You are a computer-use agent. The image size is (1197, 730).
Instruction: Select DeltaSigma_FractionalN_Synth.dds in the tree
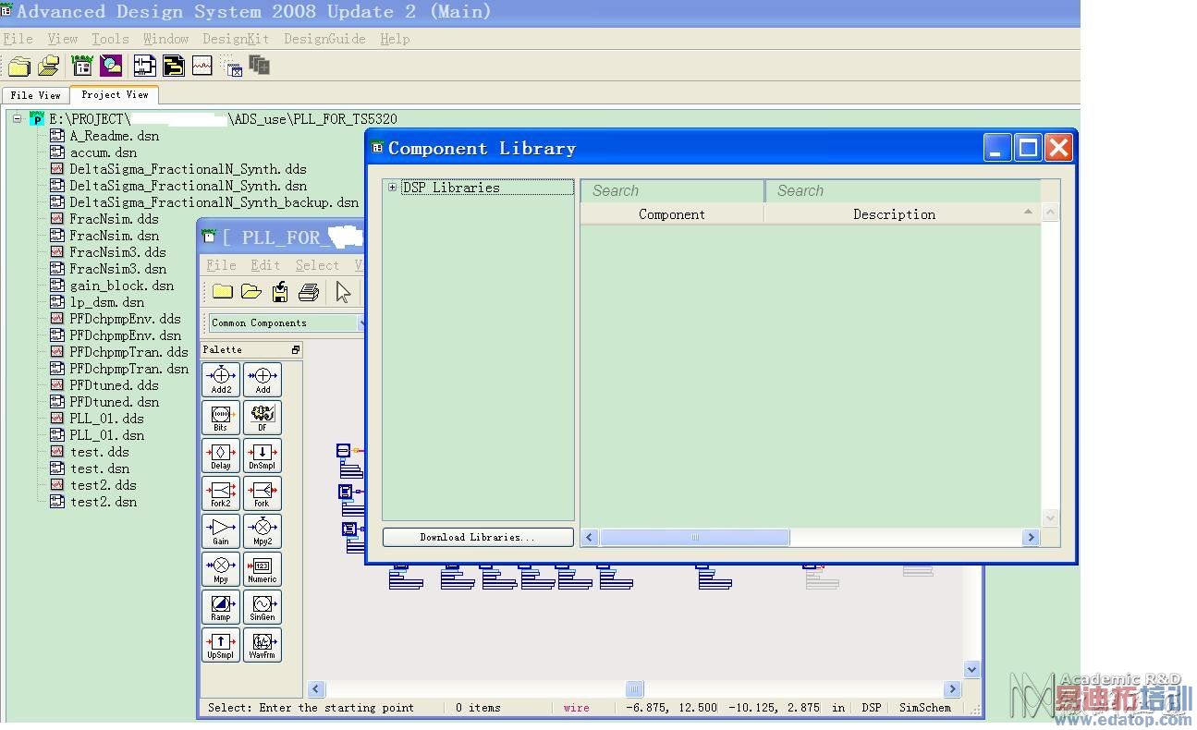pyautogui.click(x=188, y=169)
